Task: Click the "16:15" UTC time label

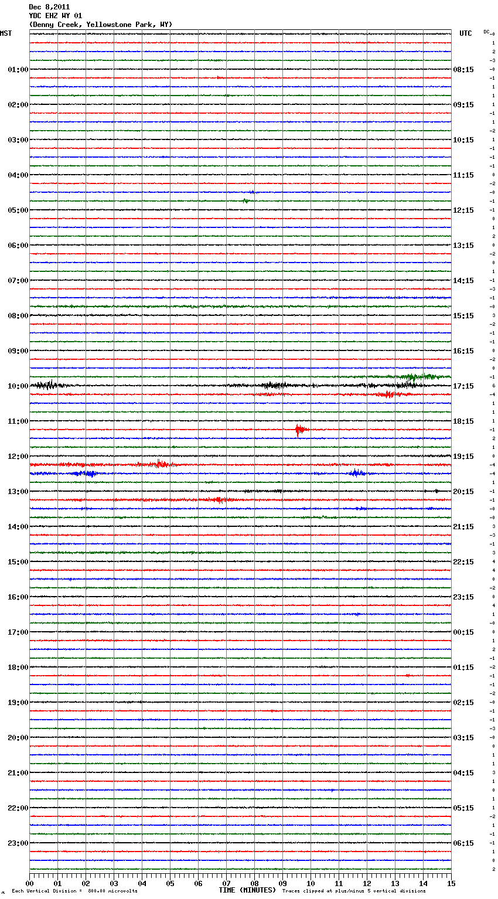Action: (463, 351)
